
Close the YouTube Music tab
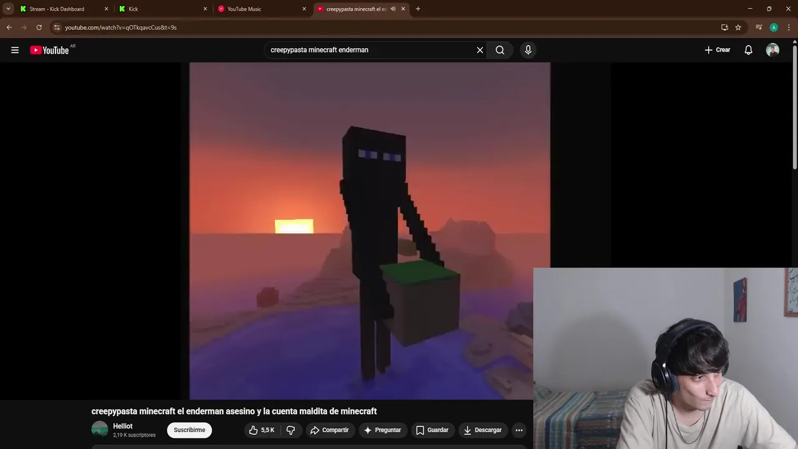[x=304, y=9]
